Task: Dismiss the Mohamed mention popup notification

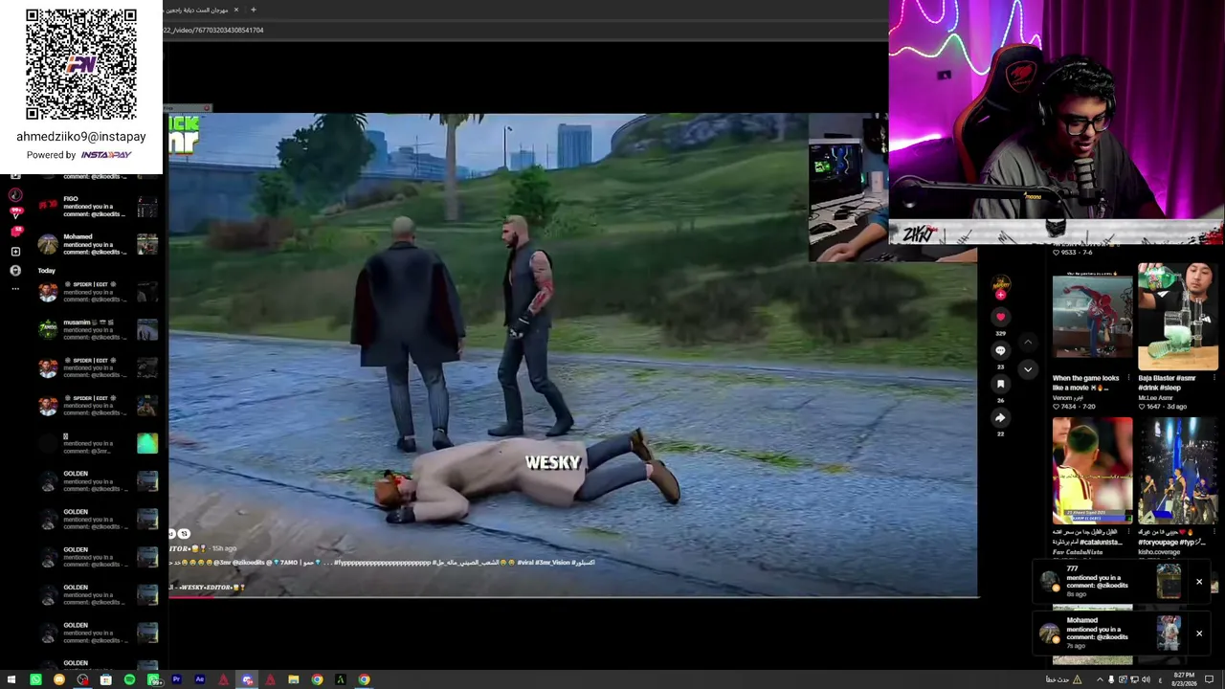Action: tap(1198, 633)
